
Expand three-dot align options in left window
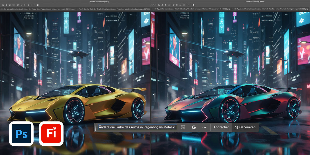click(33, 5)
